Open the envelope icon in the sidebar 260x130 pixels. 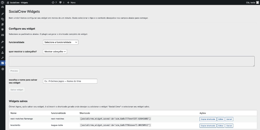pyautogui.click(x=3, y=35)
